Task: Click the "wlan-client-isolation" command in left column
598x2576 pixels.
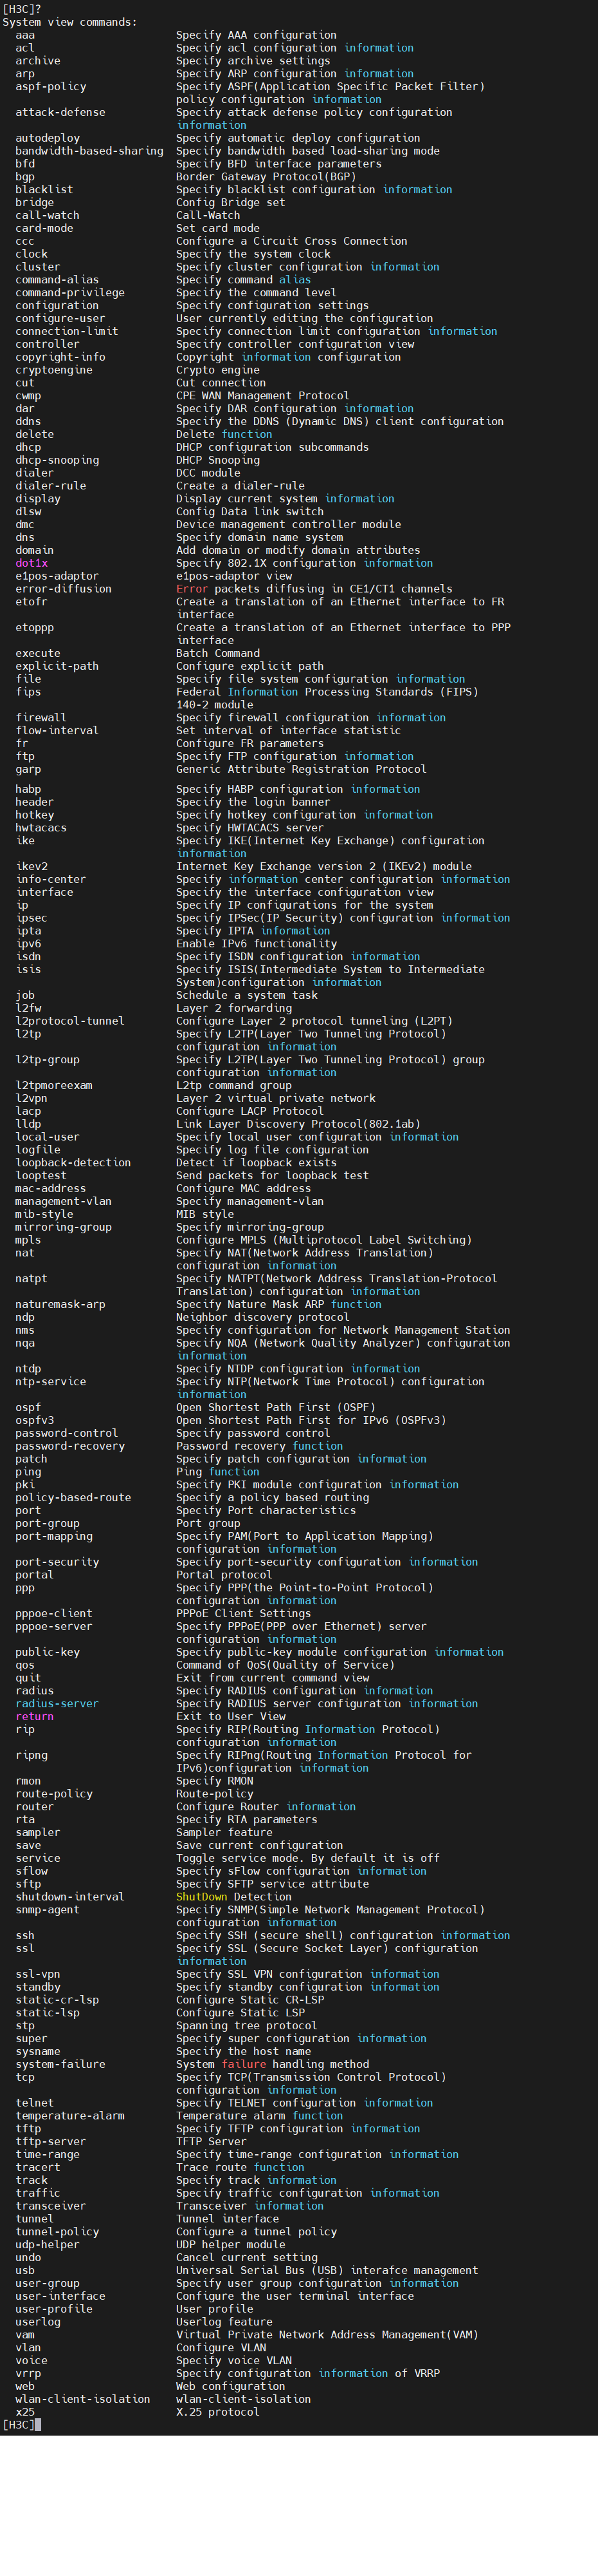Action: [x=83, y=2398]
